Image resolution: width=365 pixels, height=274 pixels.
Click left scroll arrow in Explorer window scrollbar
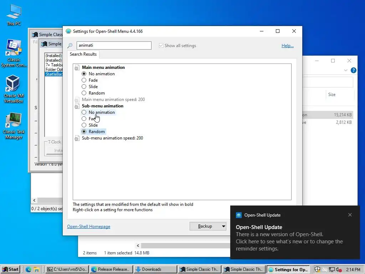tap(138, 245)
